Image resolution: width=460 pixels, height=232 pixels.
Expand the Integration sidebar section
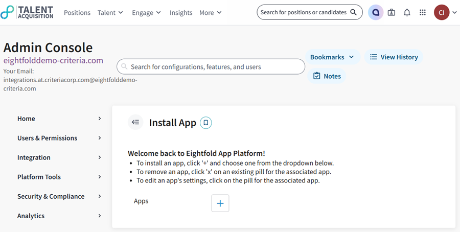point(59,157)
